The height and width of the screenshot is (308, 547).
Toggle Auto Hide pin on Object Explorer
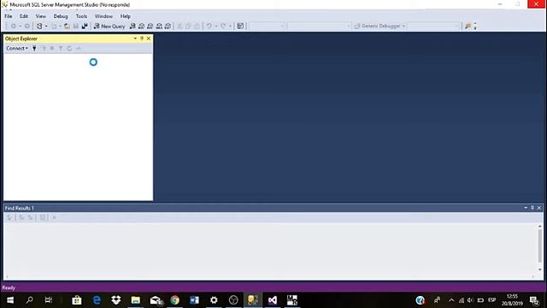tap(142, 38)
